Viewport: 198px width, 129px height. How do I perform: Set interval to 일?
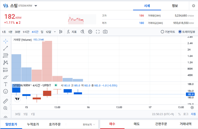pyautogui.click(x=42, y=32)
